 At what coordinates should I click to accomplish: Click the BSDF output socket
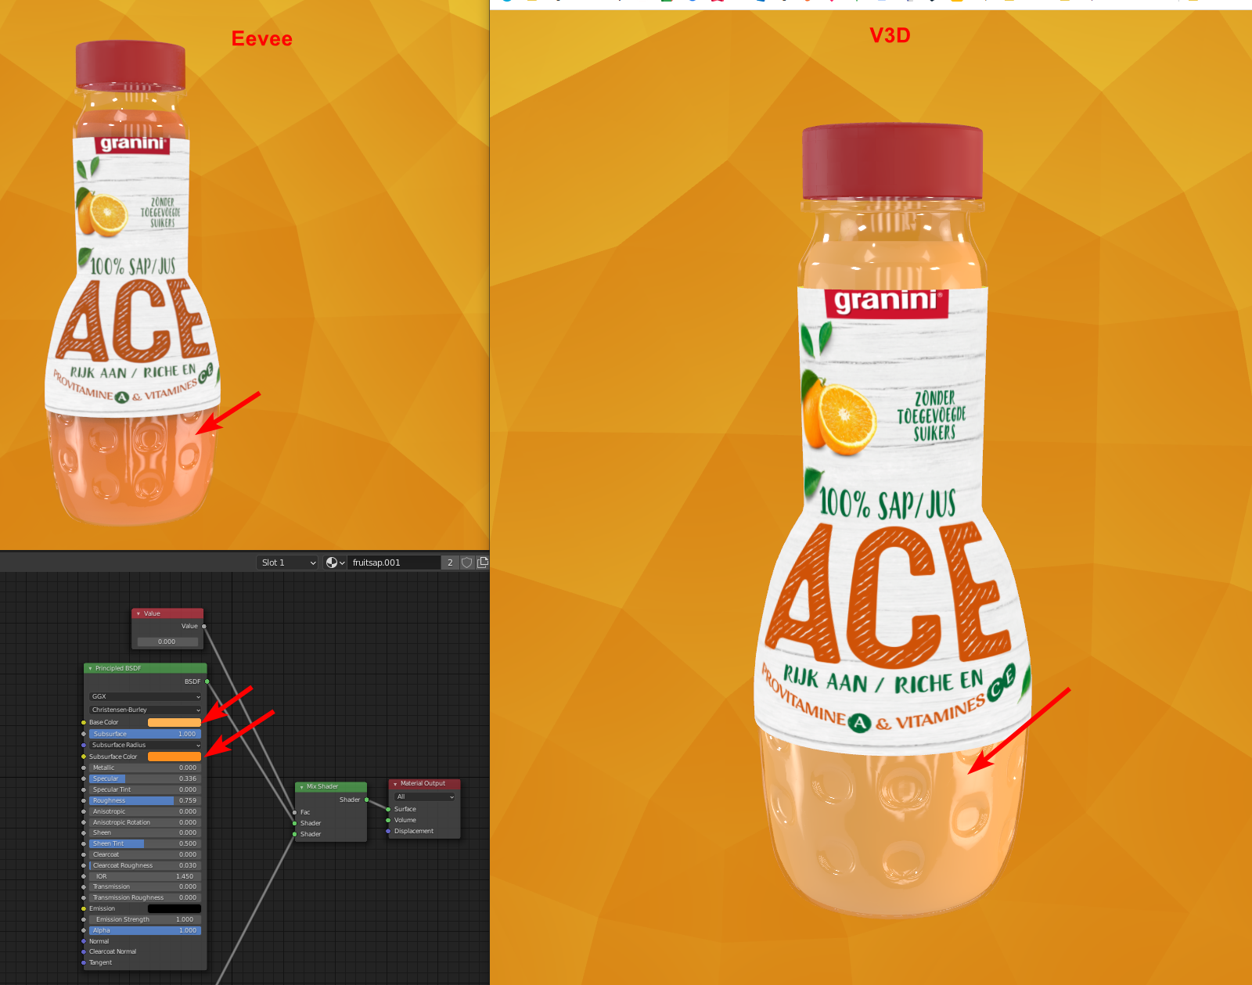click(207, 681)
